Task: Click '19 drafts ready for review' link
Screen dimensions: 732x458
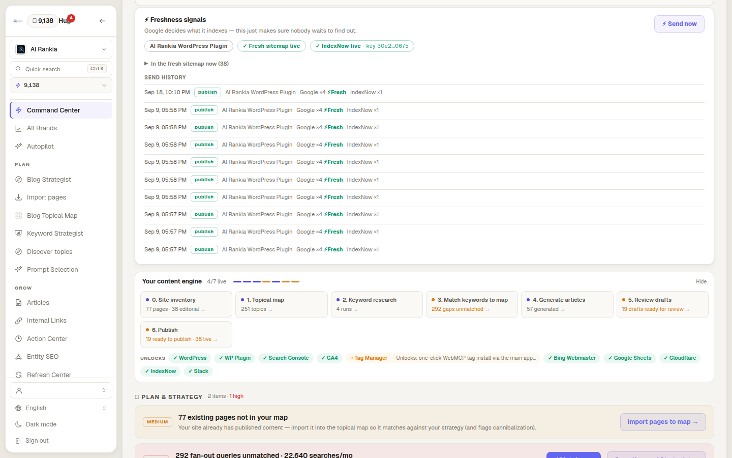Action: [x=656, y=309]
